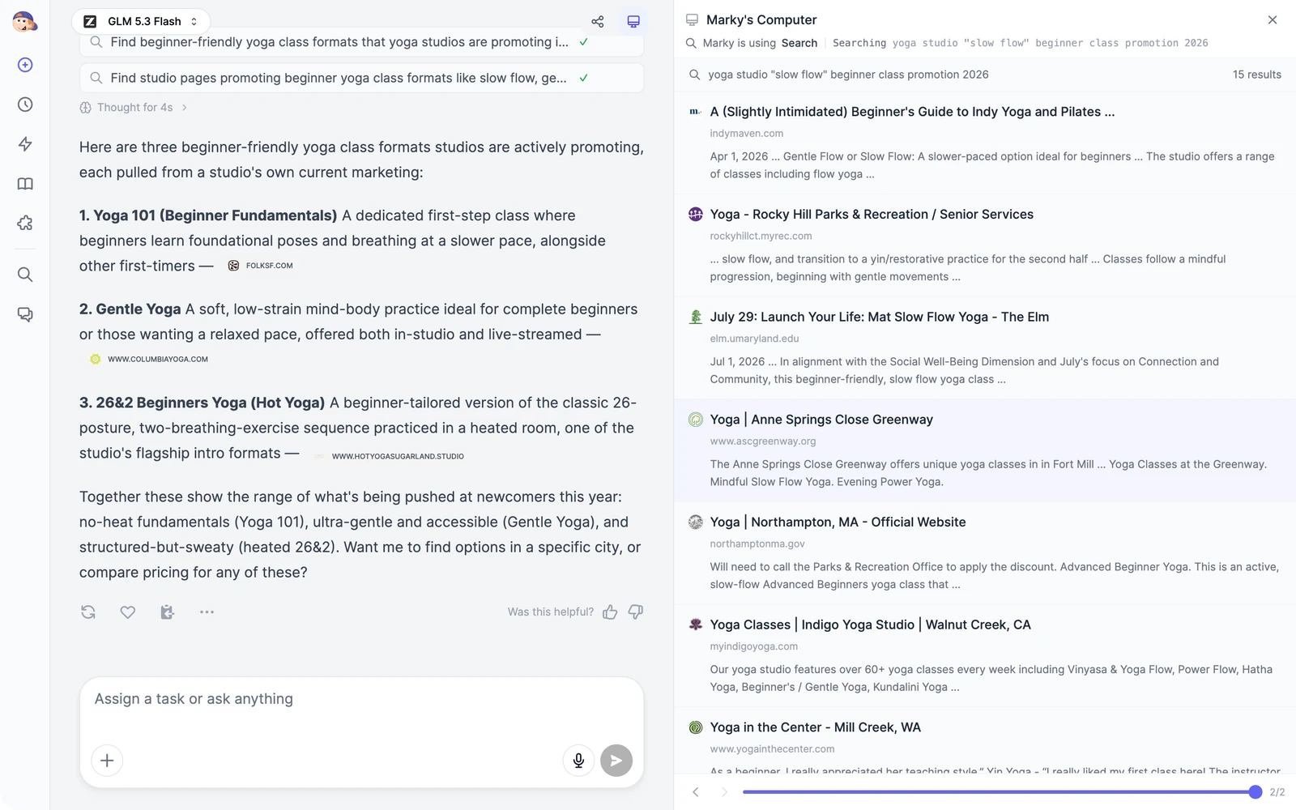
Task: Start voice input with microphone button
Action: tap(578, 761)
